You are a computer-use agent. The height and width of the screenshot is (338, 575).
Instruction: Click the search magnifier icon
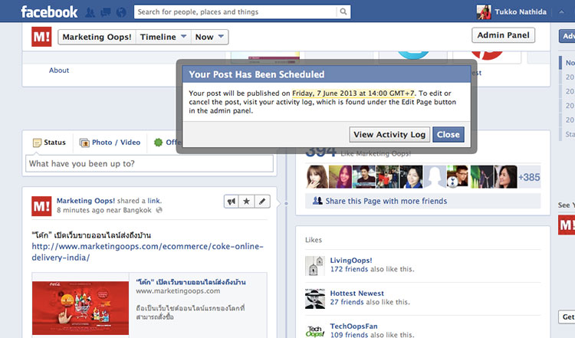pos(343,11)
